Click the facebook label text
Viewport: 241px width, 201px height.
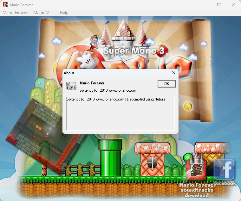pyautogui.click(x=226, y=183)
